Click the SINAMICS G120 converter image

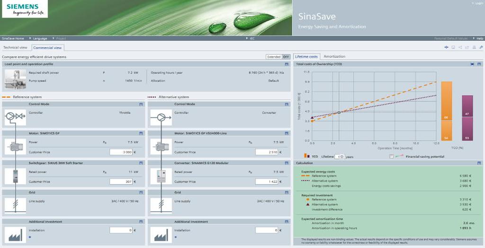tap(161, 176)
